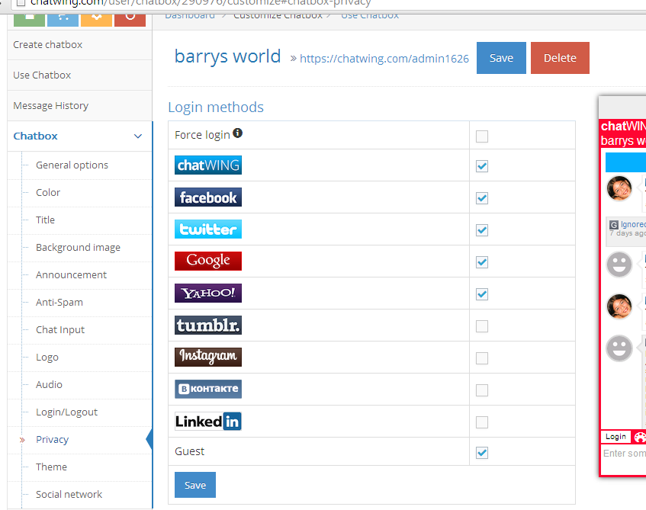The width and height of the screenshot is (646, 510).
Task: Open the palette icon in chat preview
Action: (640, 438)
